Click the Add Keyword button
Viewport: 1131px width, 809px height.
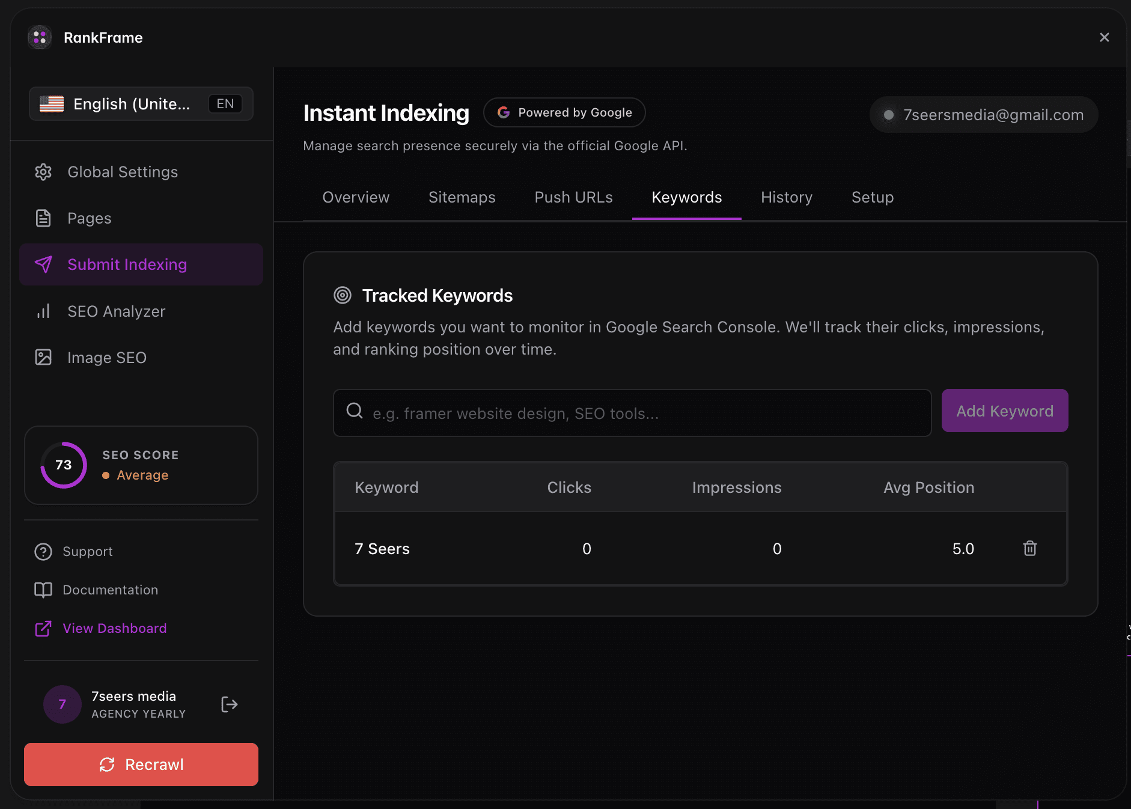[x=1005, y=411]
